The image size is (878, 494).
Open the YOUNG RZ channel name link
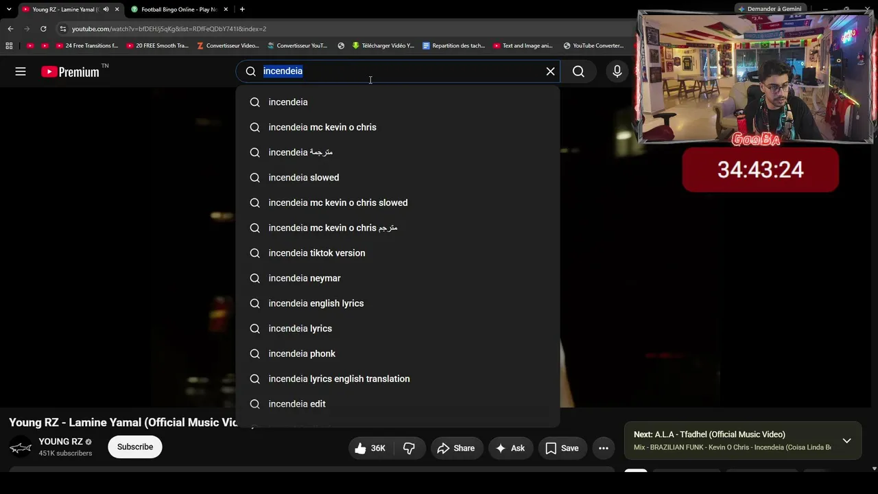pyautogui.click(x=61, y=442)
